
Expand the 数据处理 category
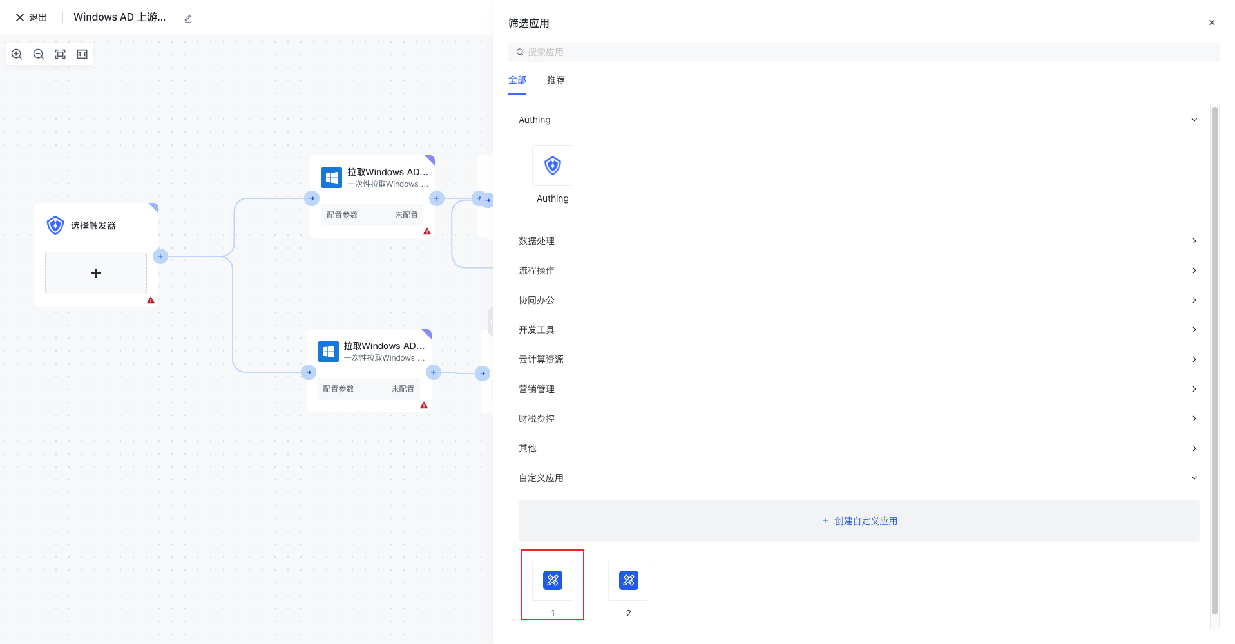pyautogui.click(x=1194, y=241)
